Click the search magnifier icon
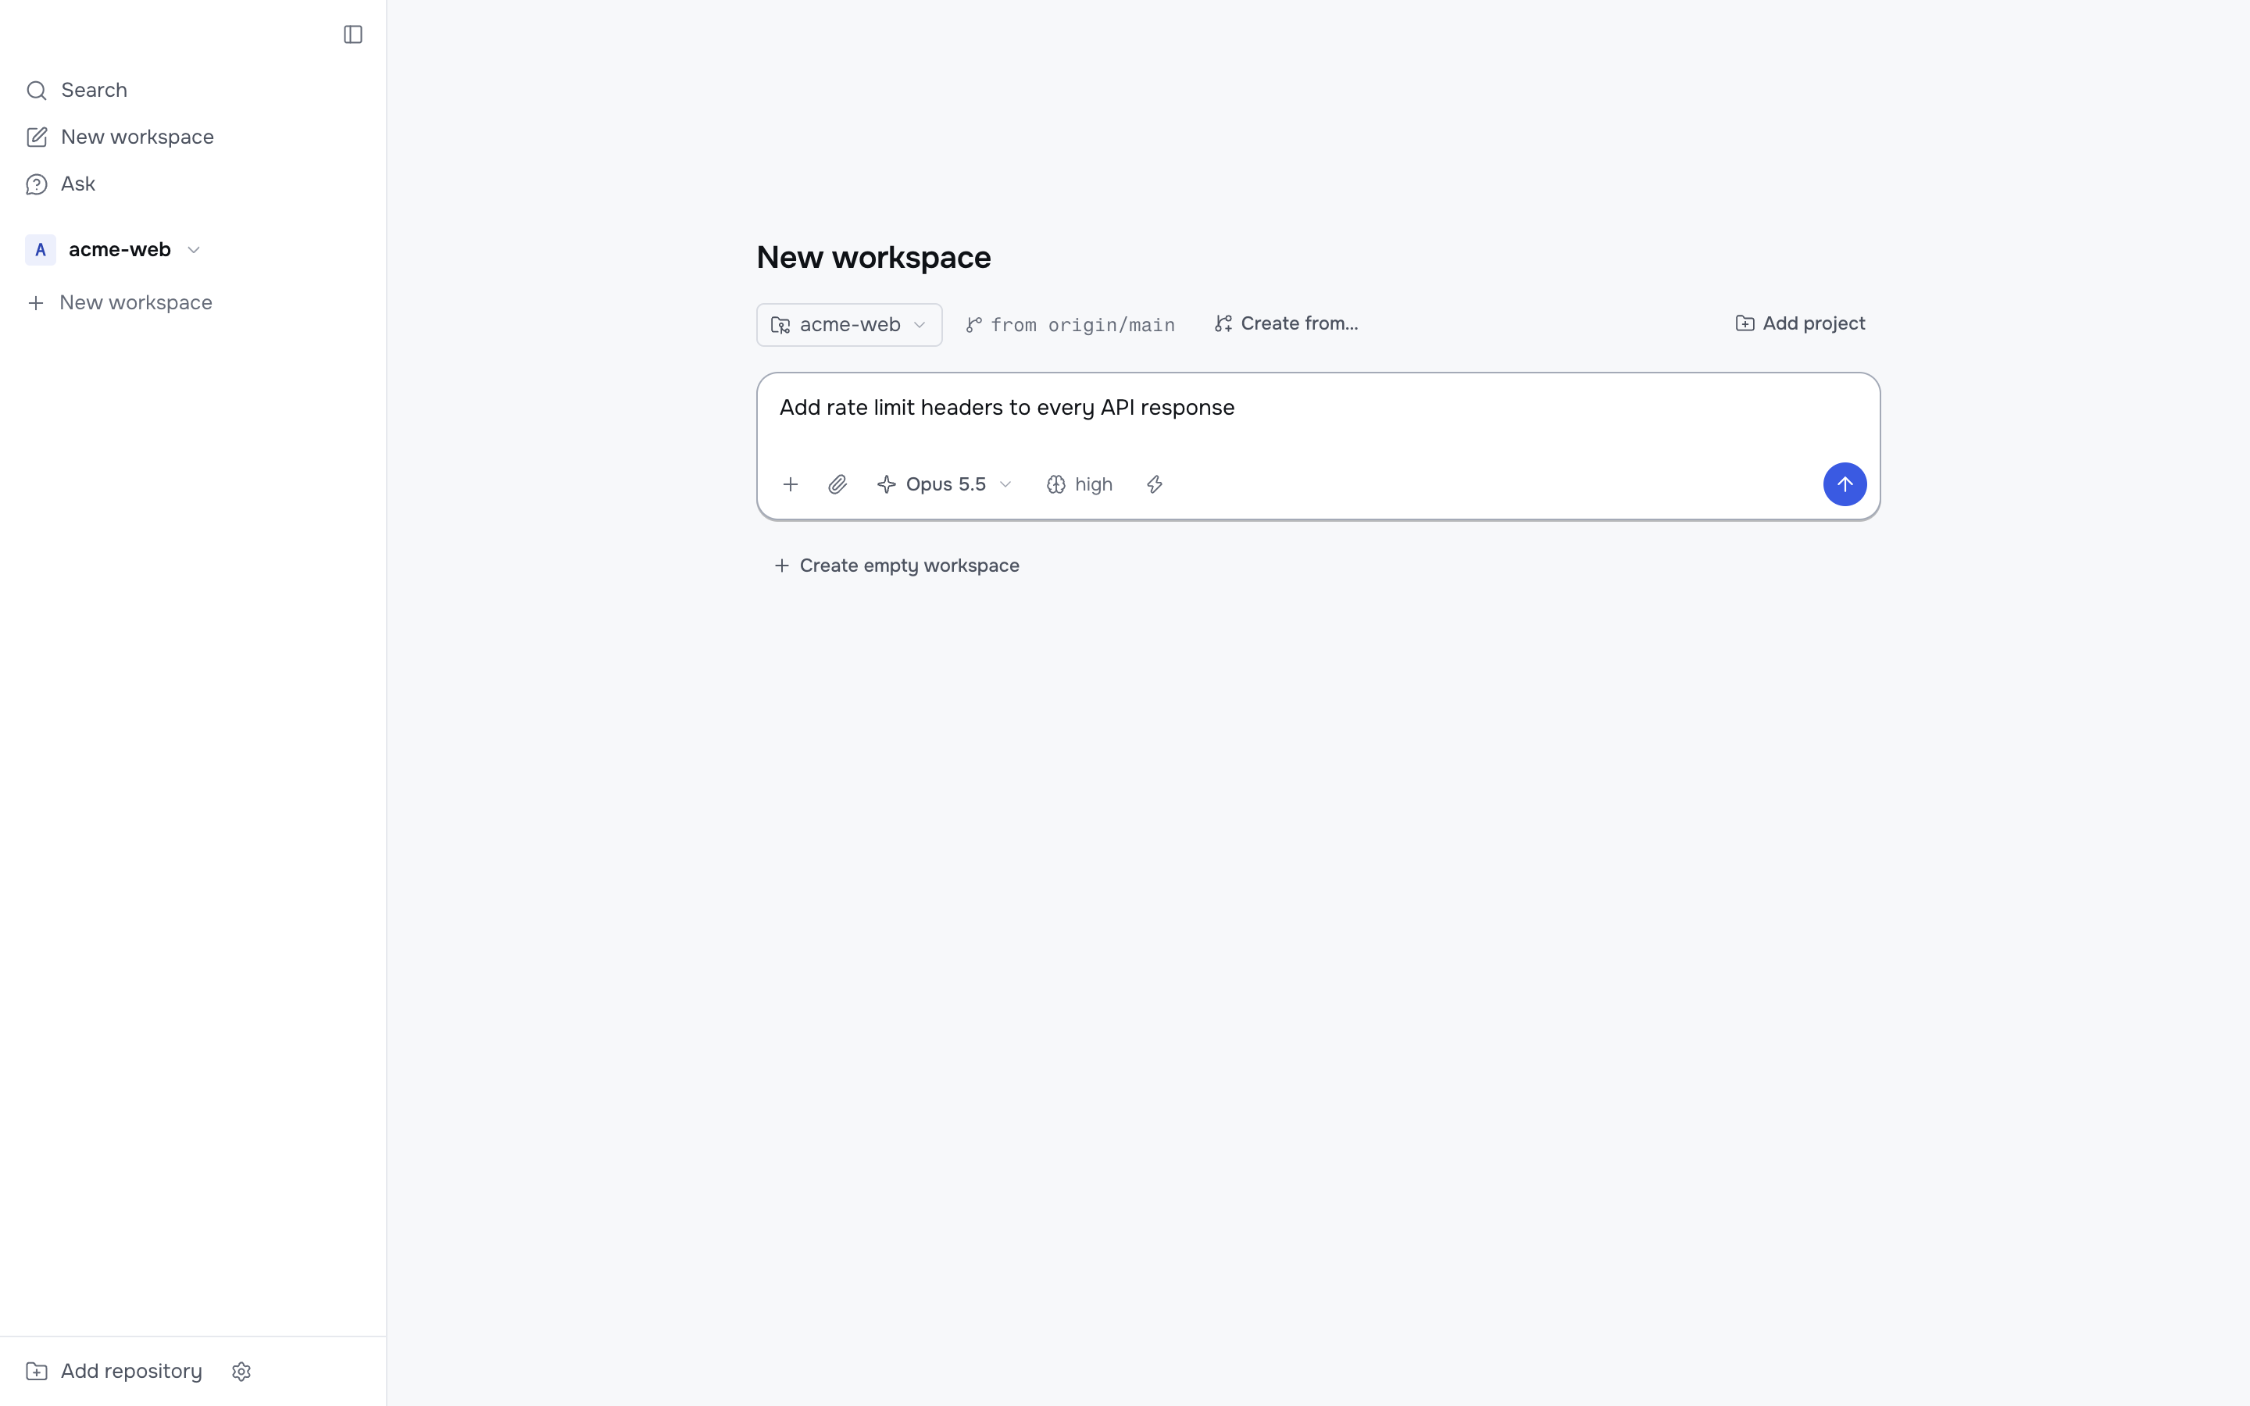This screenshot has height=1406, width=2250. (x=36, y=90)
